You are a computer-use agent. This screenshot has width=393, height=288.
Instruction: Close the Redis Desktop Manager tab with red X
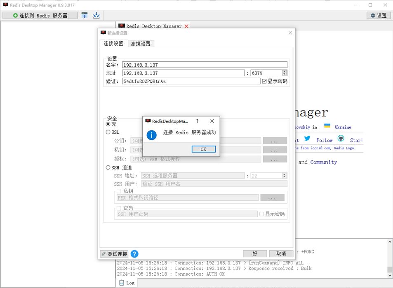(x=186, y=26)
